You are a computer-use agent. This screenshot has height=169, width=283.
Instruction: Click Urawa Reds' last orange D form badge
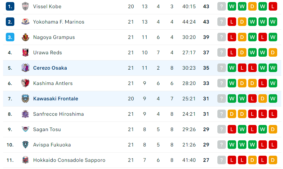tap(273, 53)
